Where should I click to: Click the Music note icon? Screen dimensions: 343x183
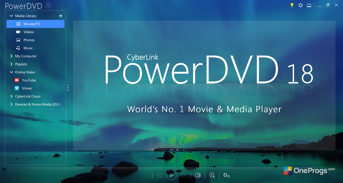18,48
